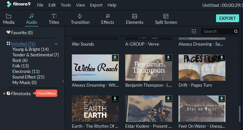Select the Folk (13) category
This screenshot has height=130, width=243.
(x=20, y=66)
